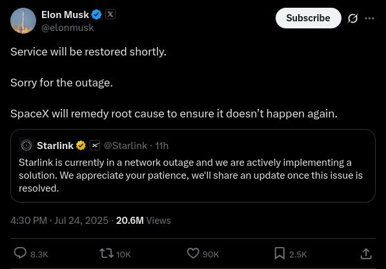Click the Grok explain post icon
Viewport: 386px width, 269px height.
coord(353,18)
